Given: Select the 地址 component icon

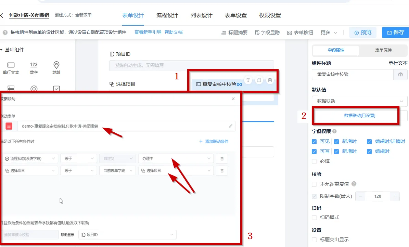Looking at the screenshot, I should (x=56, y=65).
